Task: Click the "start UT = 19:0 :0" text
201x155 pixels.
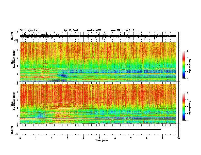Action: pos(123,30)
